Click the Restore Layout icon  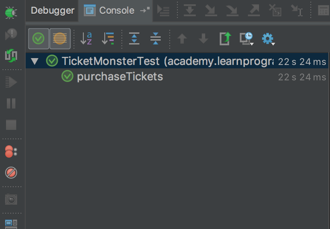point(11,223)
